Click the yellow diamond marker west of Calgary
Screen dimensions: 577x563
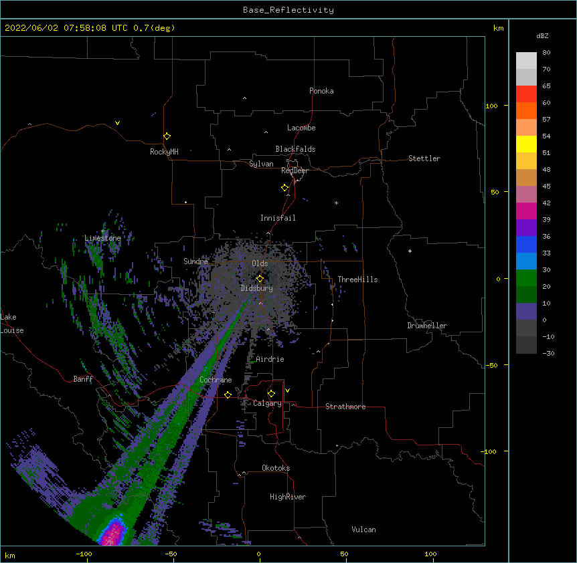click(228, 395)
